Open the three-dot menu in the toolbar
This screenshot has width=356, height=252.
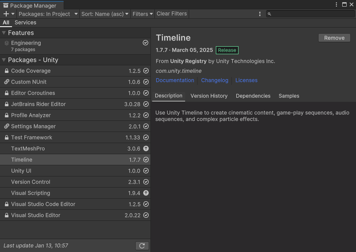[260, 14]
